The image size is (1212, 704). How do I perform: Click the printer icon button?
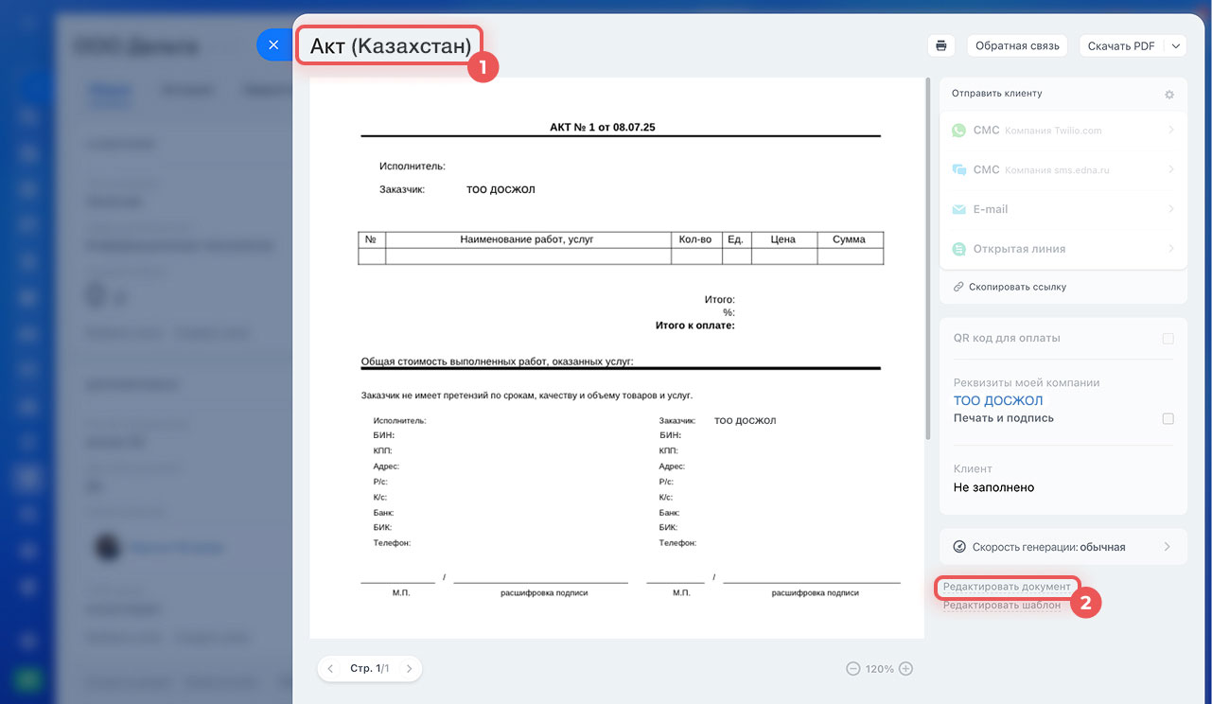(x=940, y=45)
